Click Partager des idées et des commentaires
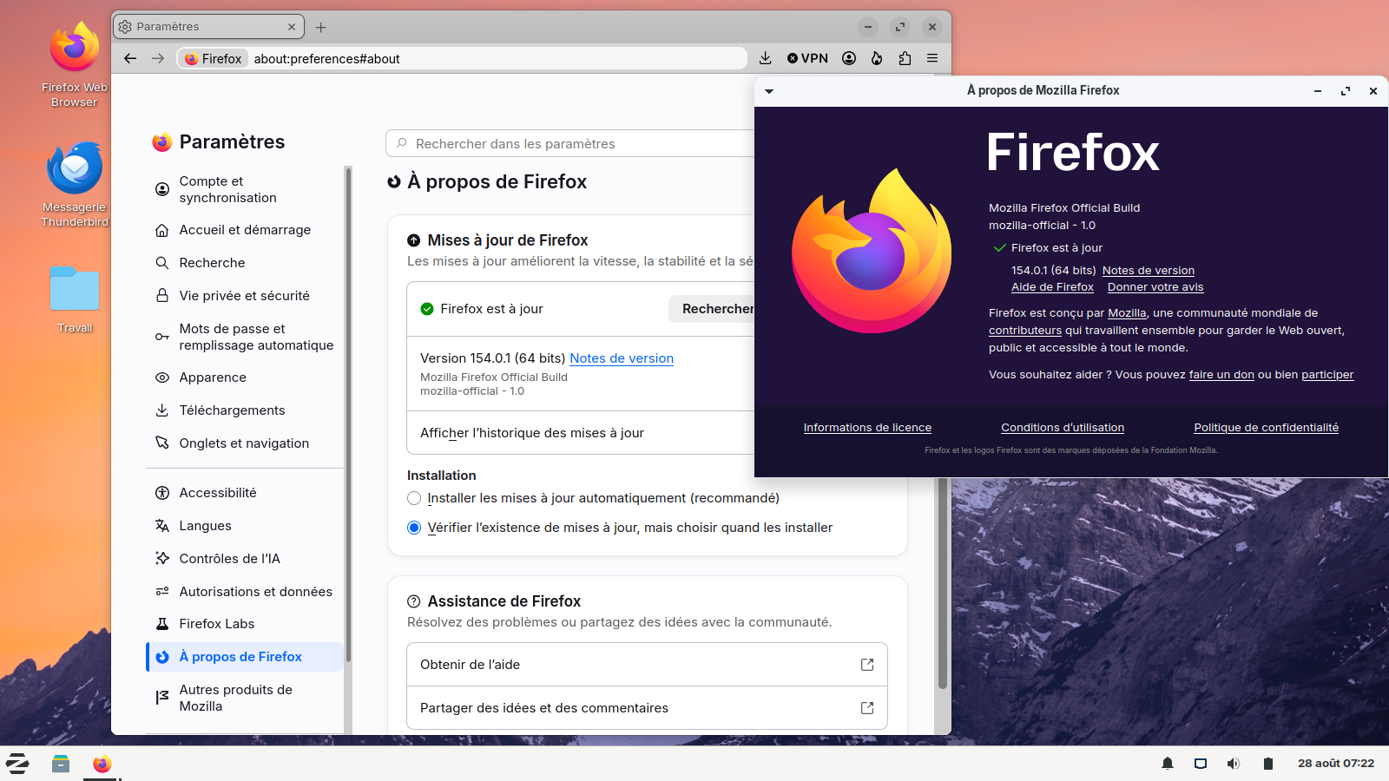This screenshot has width=1389, height=781. (x=647, y=708)
